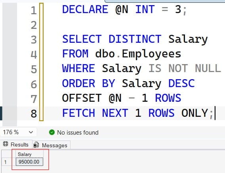225x173 pixels.
Task: Click line number 2 in gutter
Action: pyautogui.click(x=34, y=25)
